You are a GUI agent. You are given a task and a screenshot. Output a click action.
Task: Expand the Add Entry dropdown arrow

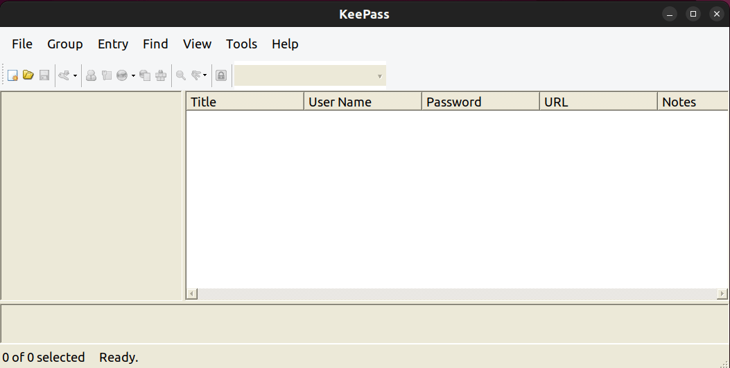click(75, 75)
